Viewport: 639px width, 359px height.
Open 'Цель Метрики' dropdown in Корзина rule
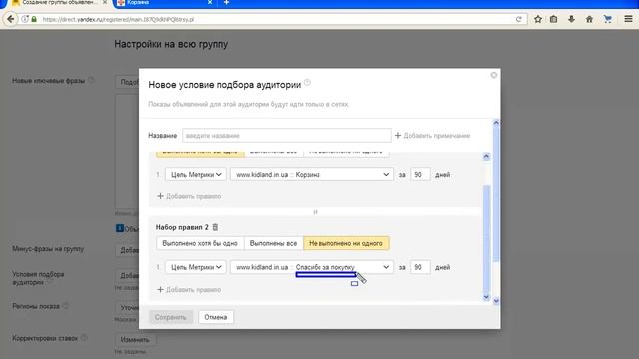pyautogui.click(x=196, y=175)
